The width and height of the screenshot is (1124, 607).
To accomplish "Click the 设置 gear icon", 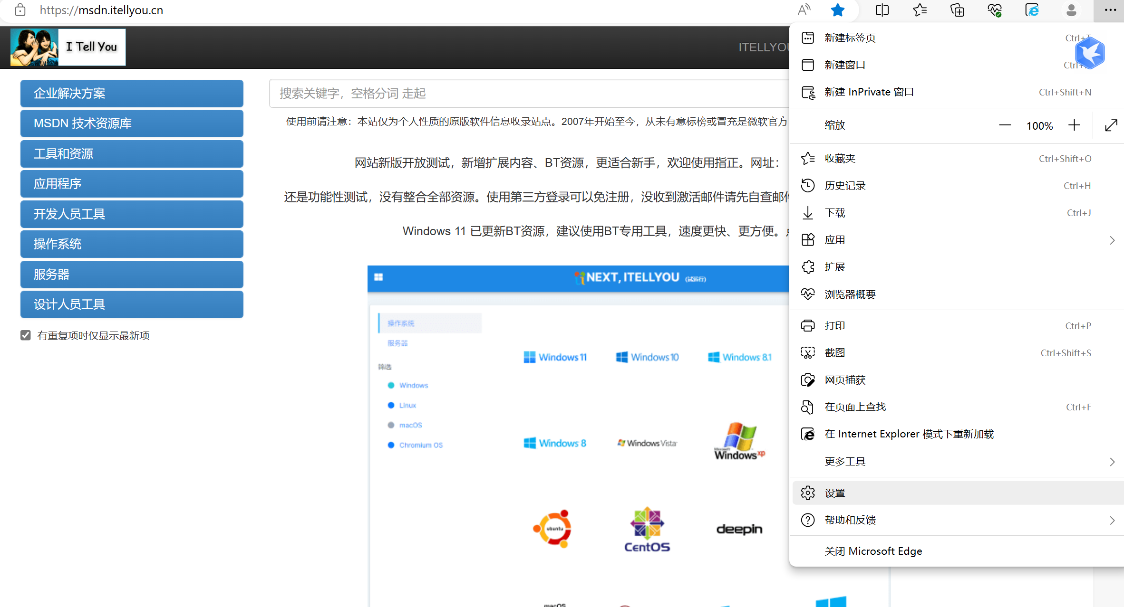I will click(808, 493).
